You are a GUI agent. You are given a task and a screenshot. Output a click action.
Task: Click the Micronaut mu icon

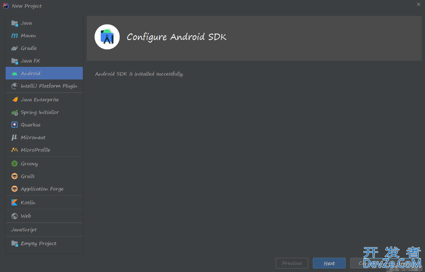pyautogui.click(x=15, y=138)
